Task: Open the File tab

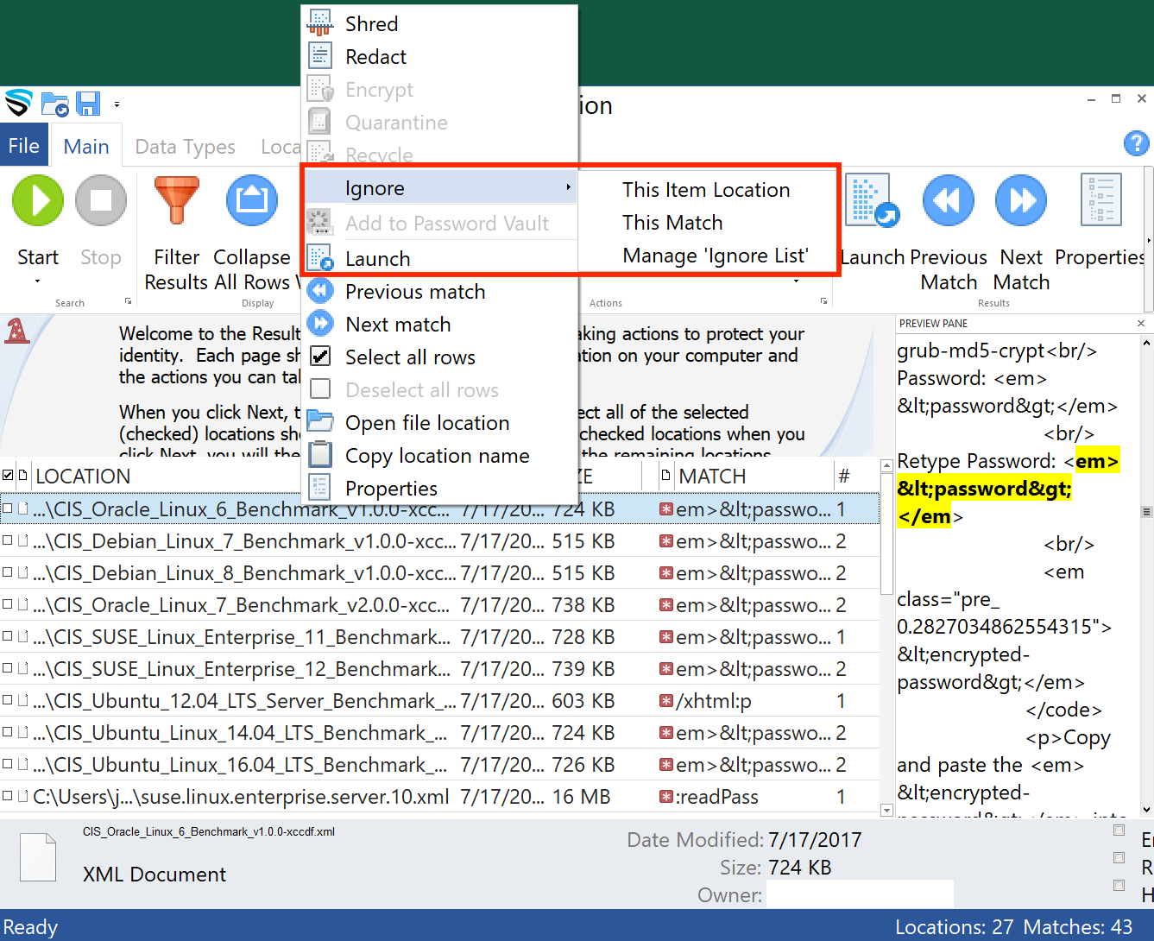Action: point(24,147)
